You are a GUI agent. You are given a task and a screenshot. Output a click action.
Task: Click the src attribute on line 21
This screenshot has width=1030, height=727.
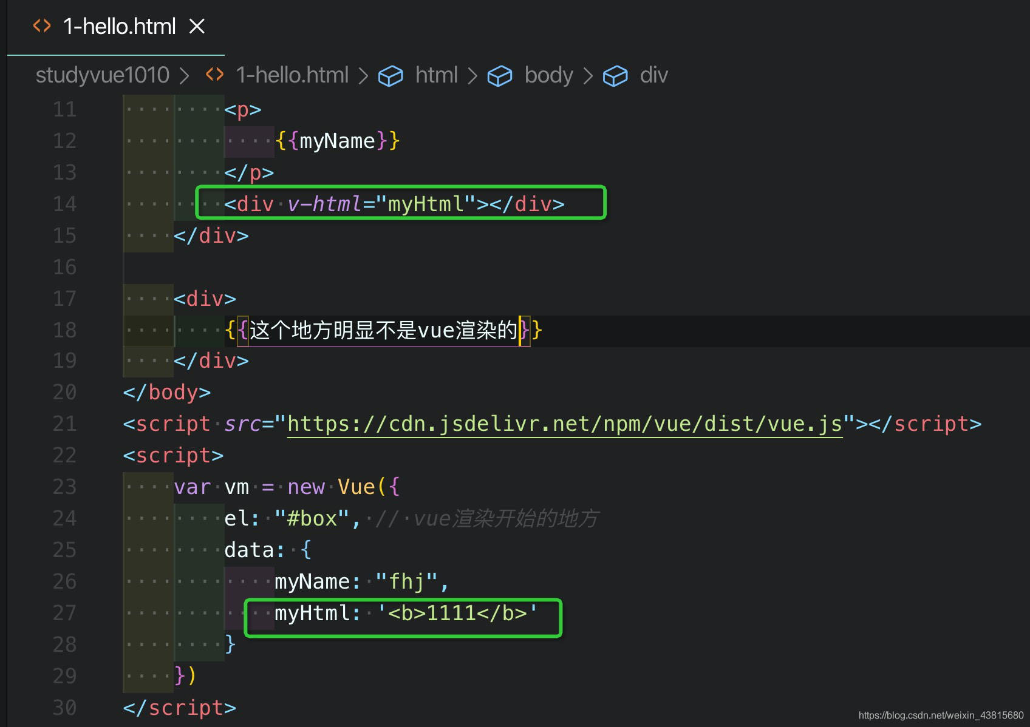coord(243,424)
